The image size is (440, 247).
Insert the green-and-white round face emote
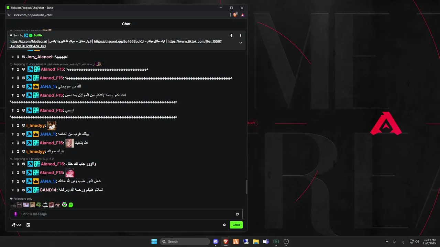(64, 205)
